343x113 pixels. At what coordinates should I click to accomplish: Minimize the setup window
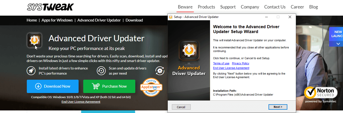point(266,17)
